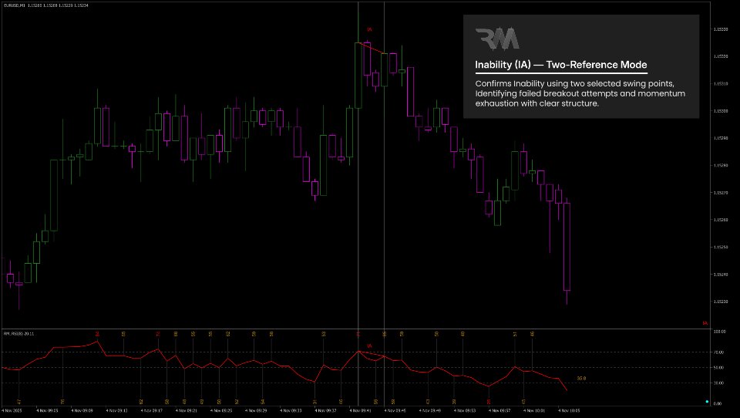Click the 47 swing-low label in the RSI panel
The image size is (740, 418).
tap(18, 402)
